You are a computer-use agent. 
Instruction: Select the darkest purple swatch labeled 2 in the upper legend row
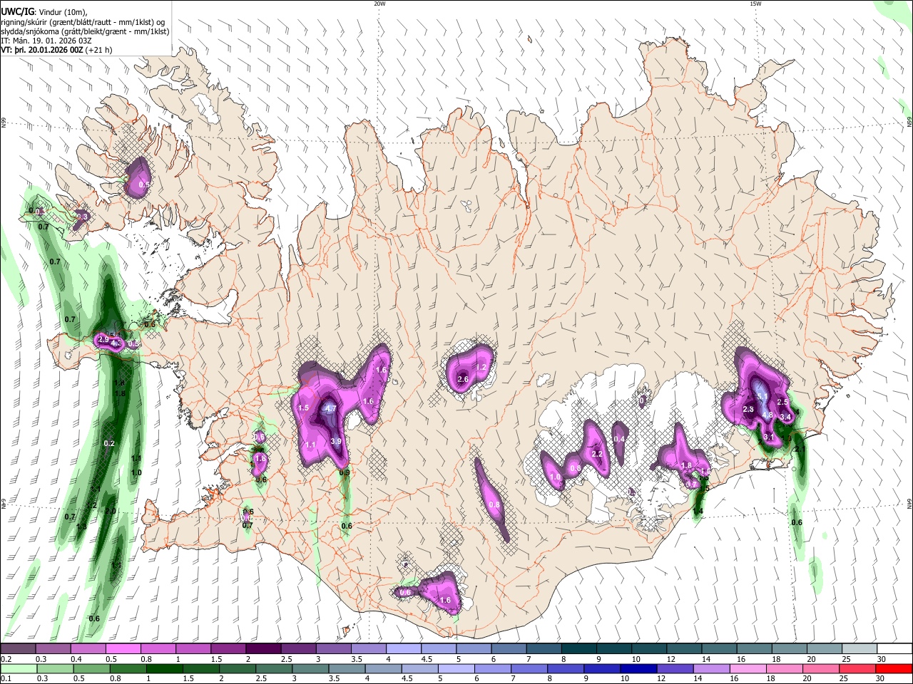[262, 648]
